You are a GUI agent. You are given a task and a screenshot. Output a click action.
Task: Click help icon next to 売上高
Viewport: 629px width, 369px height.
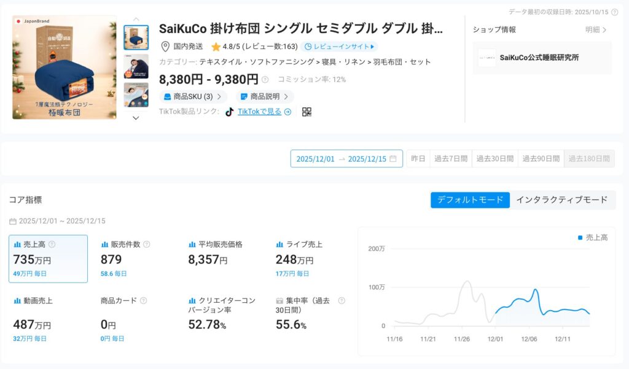pos(52,245)
